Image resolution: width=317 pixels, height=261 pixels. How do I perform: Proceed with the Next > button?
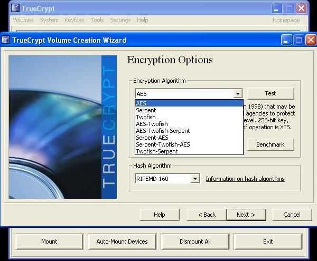[246, 215]
